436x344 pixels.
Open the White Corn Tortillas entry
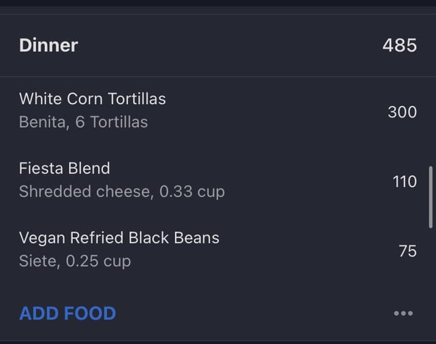tap(218, 111)
